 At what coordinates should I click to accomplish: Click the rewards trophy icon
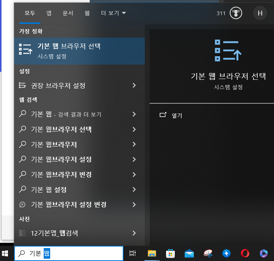tap(236, 13)
